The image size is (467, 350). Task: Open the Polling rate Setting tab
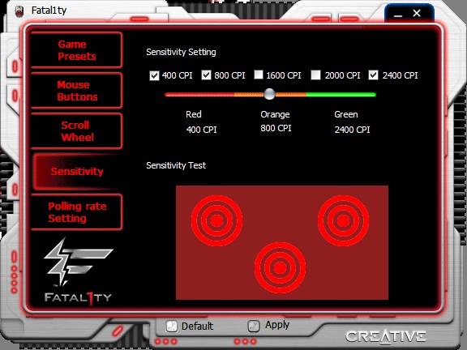point(76,212)
